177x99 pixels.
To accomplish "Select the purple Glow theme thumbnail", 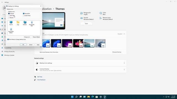I will (67, 43).
